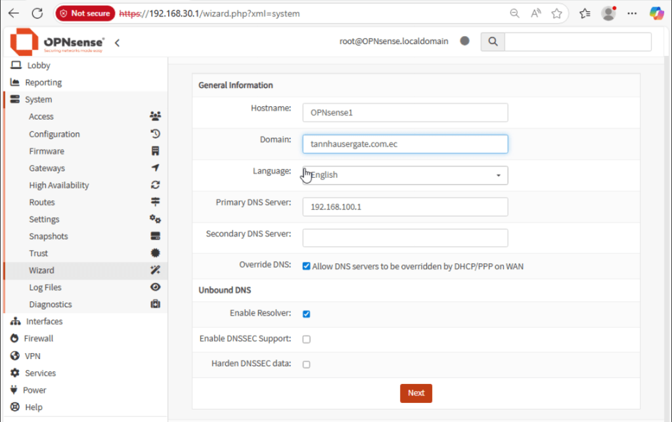Click the Snapshots drive icon

pos(155,236)
